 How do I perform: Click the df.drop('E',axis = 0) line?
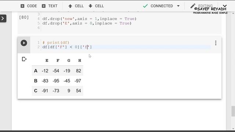(x=87, y=23)
